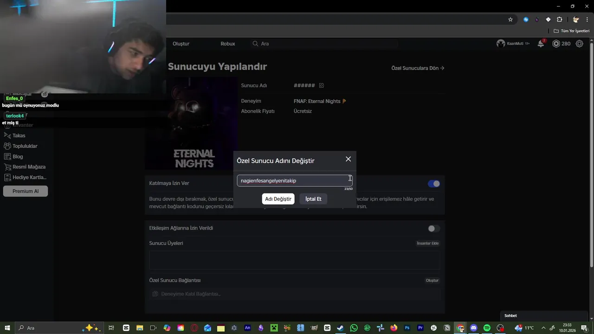Toggle Etkileşim Ağlarına İzin Verildi switch
The width and height of the screenshot is (594, 334).
(x=433, y=228)
